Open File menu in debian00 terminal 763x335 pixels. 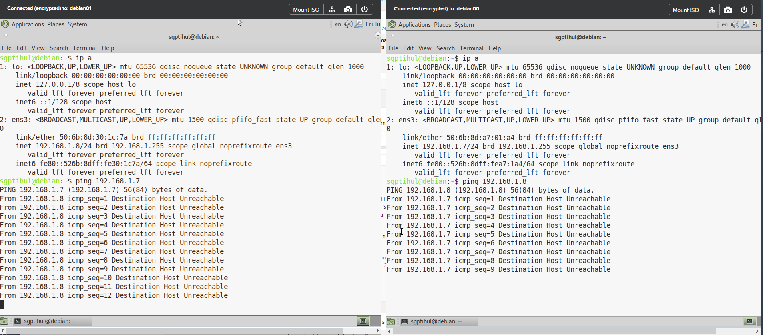(x=393, y=48)
